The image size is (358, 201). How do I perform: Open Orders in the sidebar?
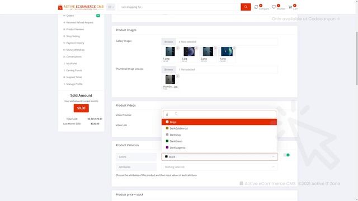pyautogui.click(x=70, y=16)
